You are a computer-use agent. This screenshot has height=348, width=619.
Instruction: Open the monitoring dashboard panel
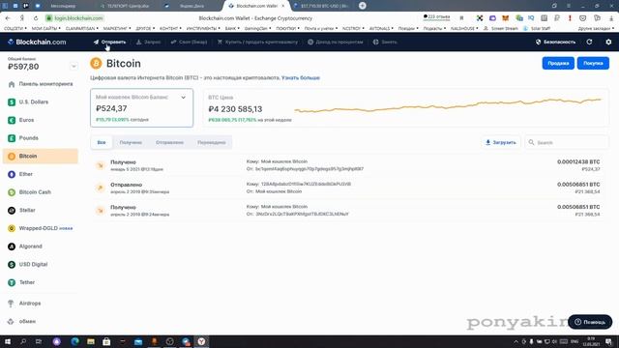(x=41, y=84)
